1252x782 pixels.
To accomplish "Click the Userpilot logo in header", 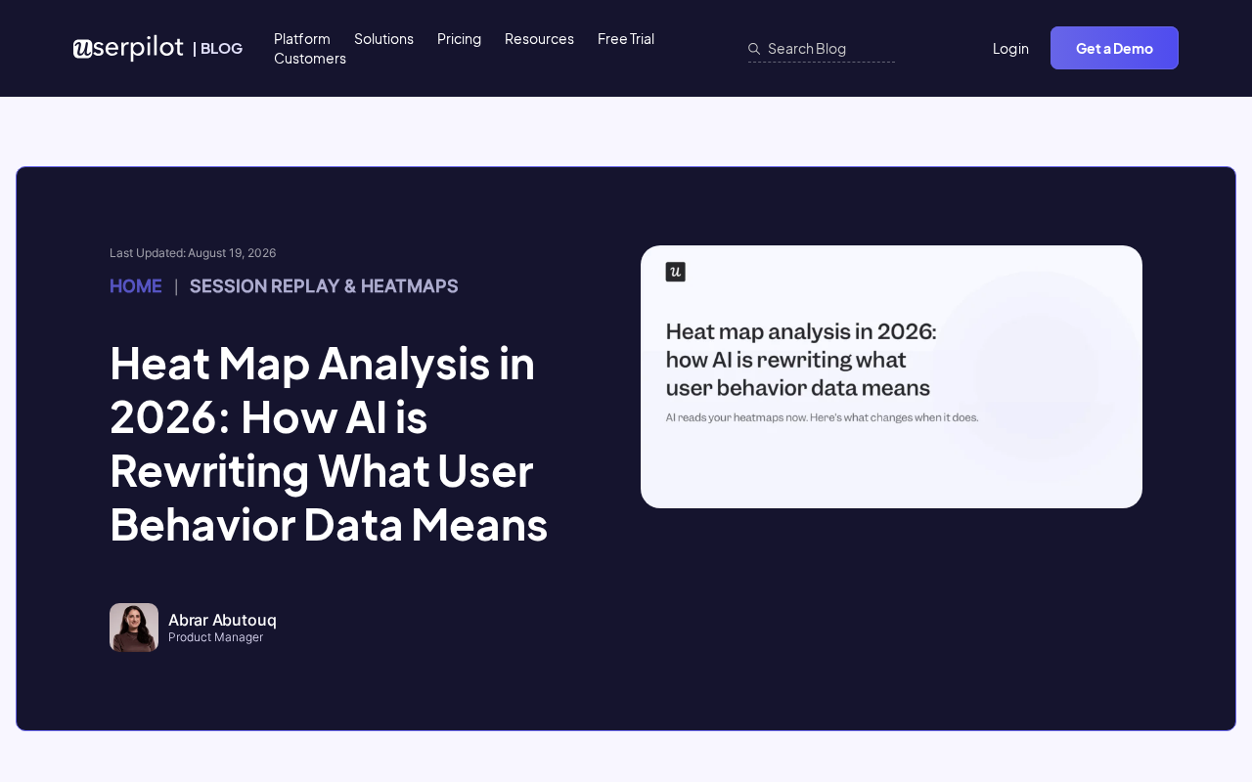I will coord(128,48).
